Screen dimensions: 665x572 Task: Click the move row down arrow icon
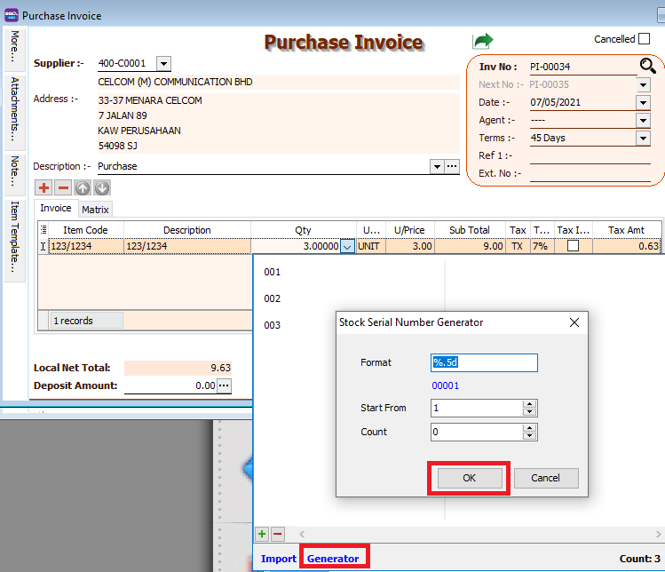[x=102, y=187]
